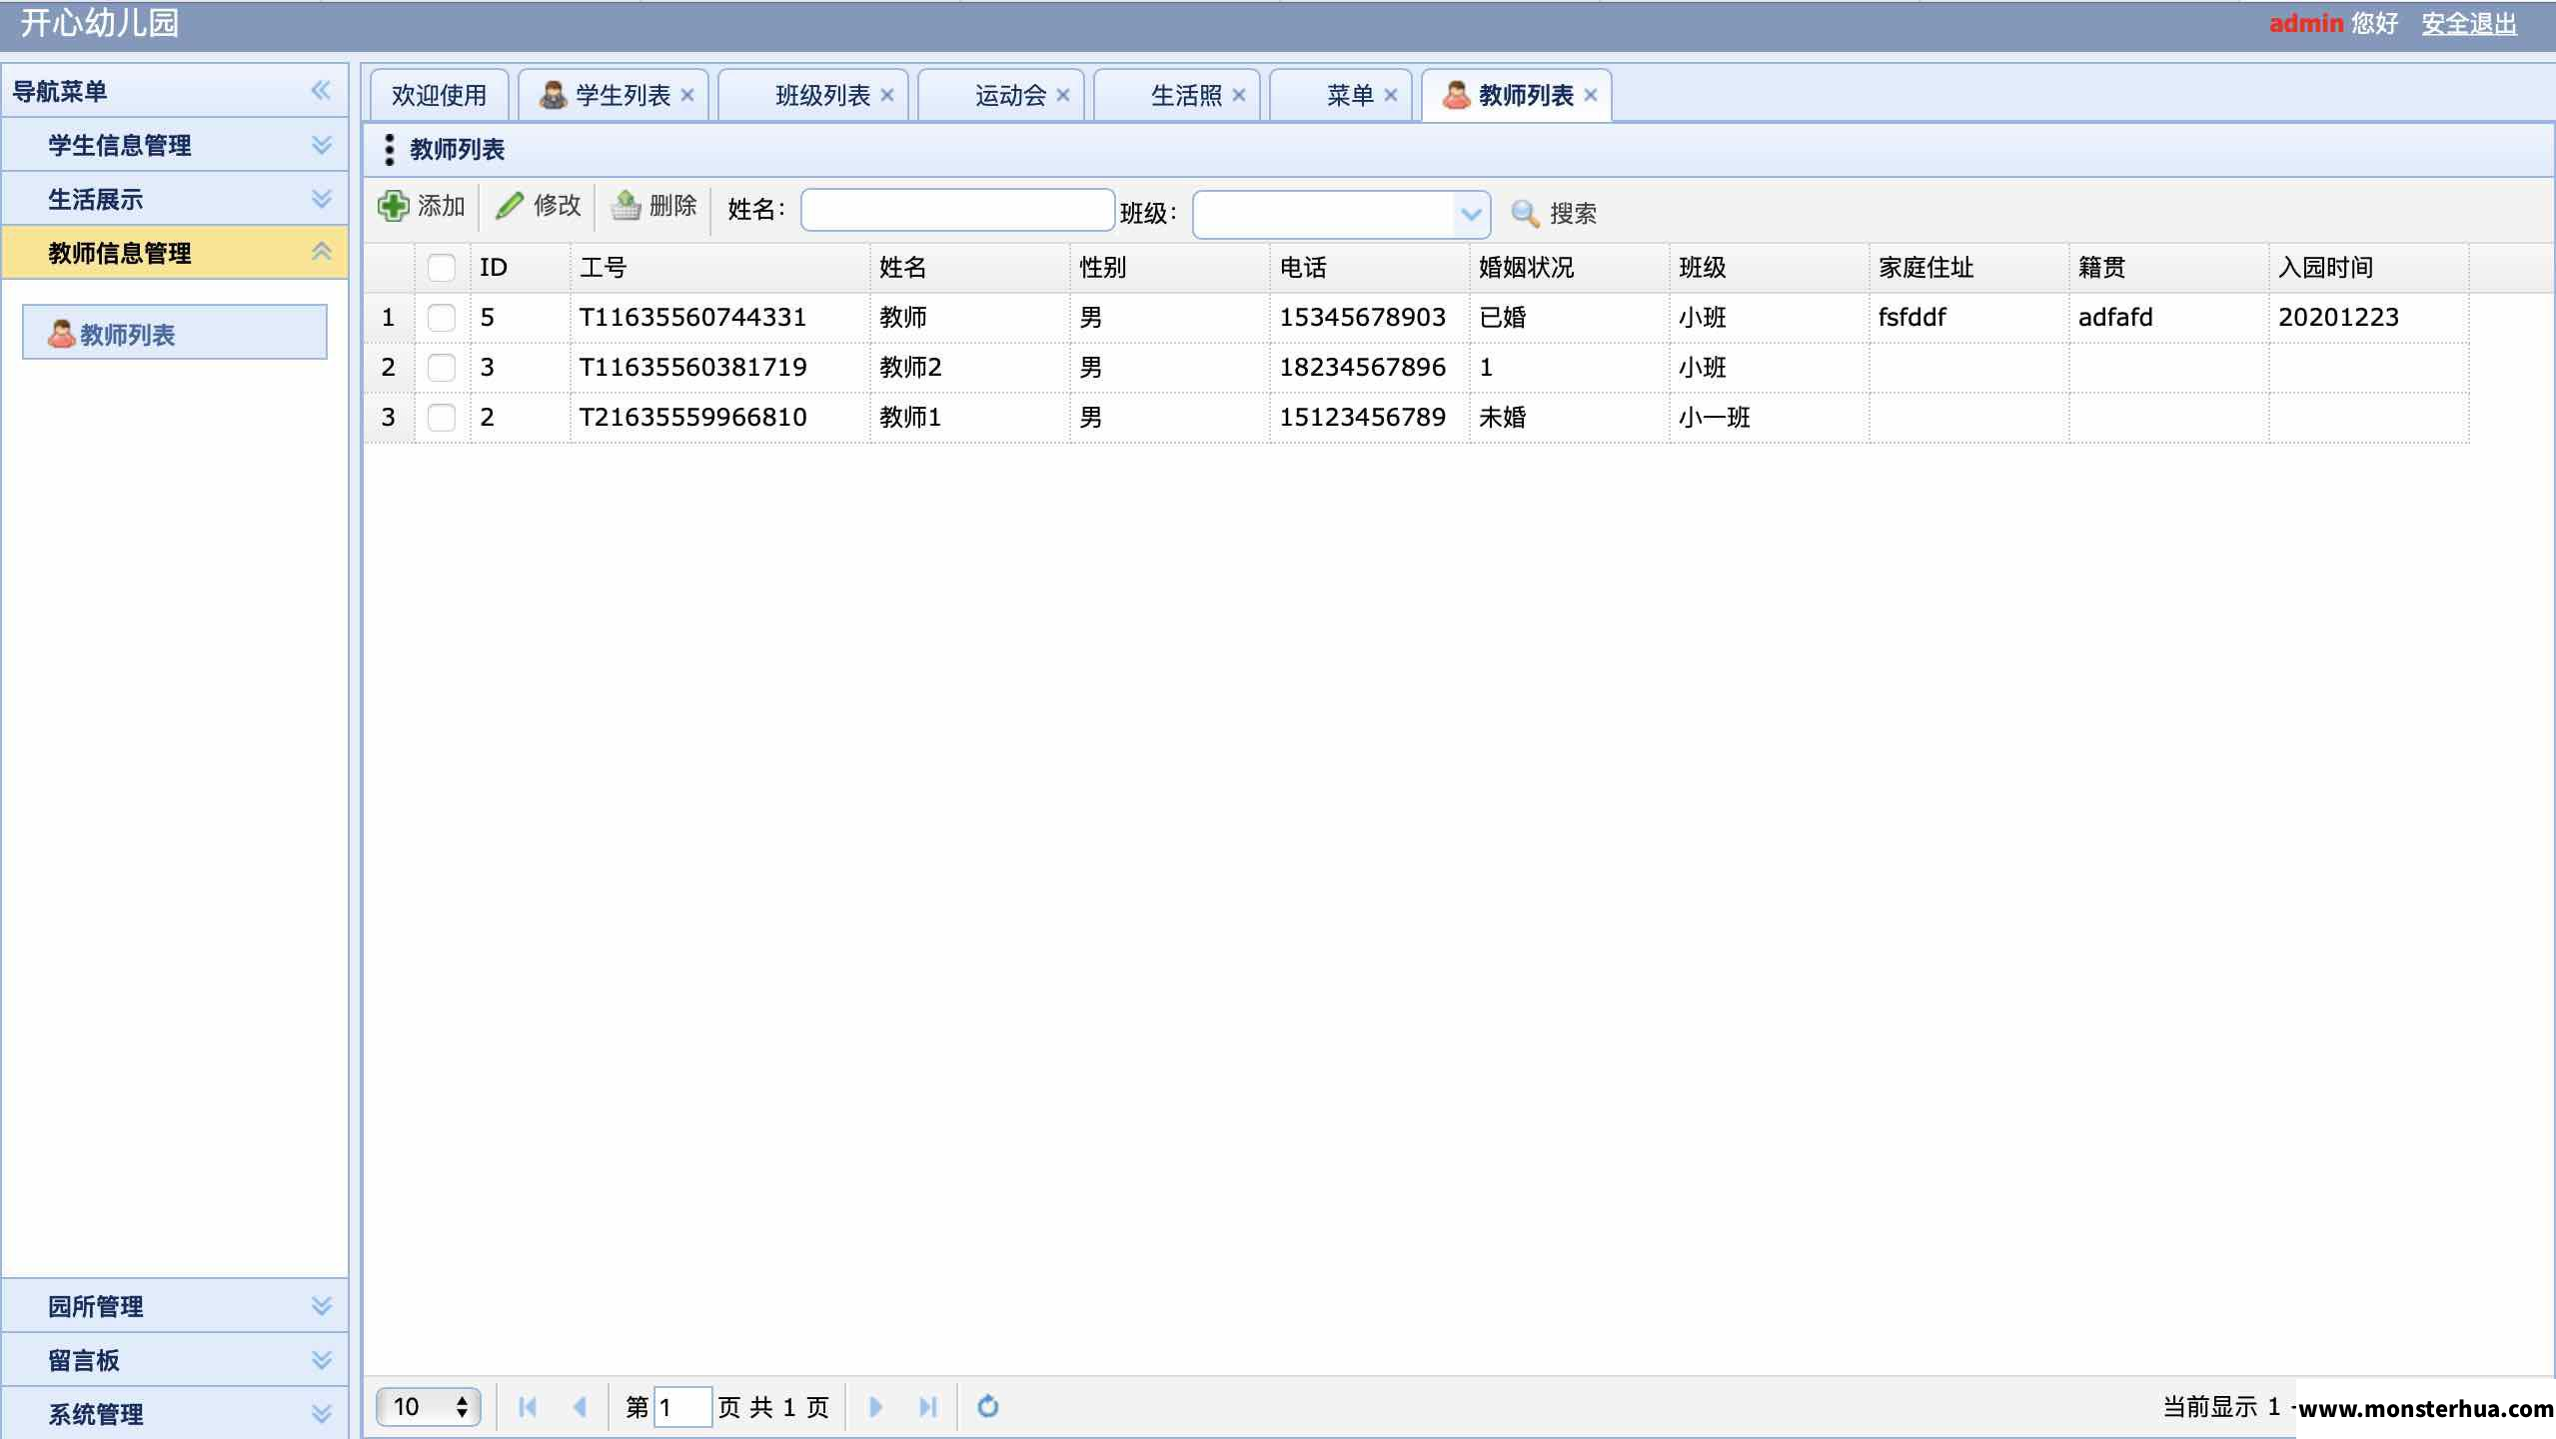The height and width of the screenshot is (1439, 2556).
Task: Click the green Add (添加) plus icon
Action: (393, 206)
